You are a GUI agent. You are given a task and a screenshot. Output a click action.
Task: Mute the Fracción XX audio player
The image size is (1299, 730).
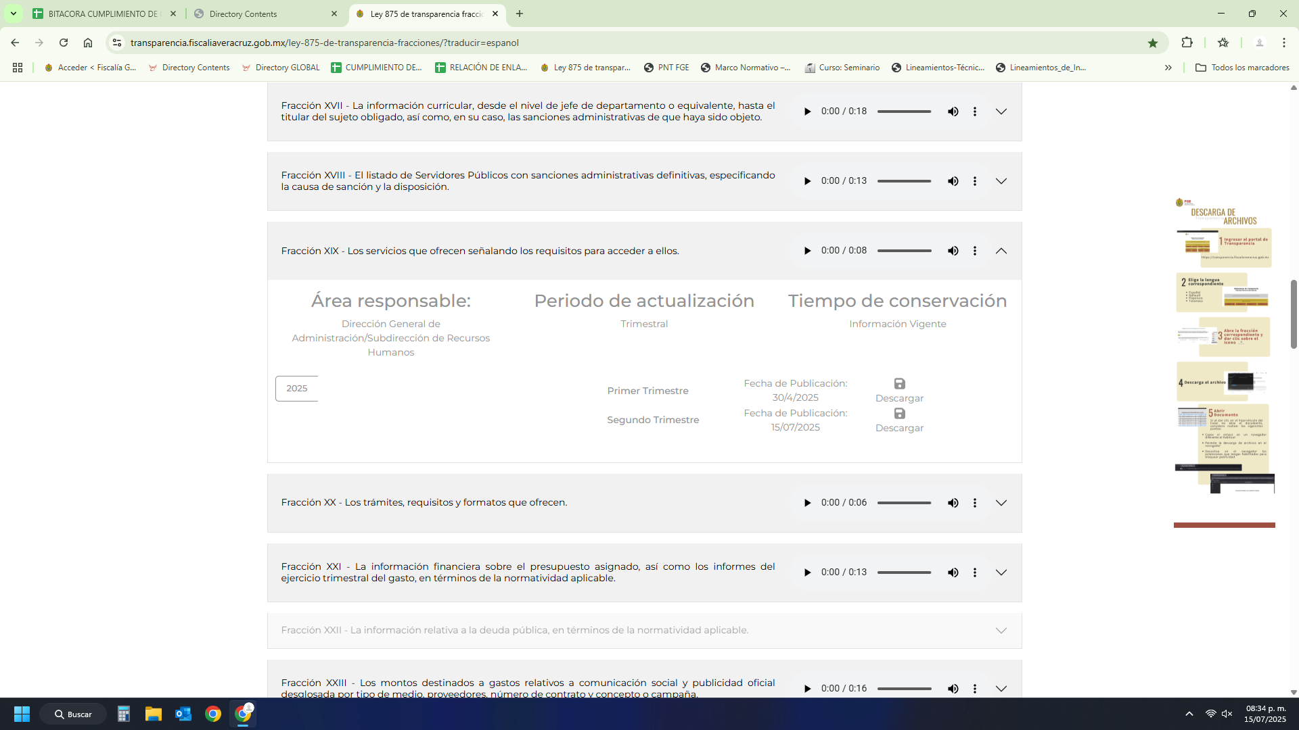953,503
